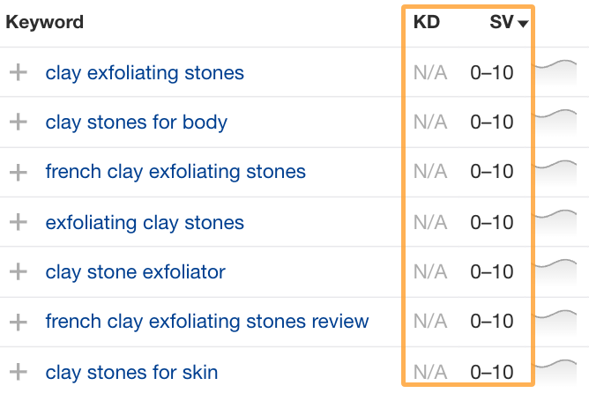Click the Keyword column header
The width and height of the screenshot is (589, 393).
45,23
